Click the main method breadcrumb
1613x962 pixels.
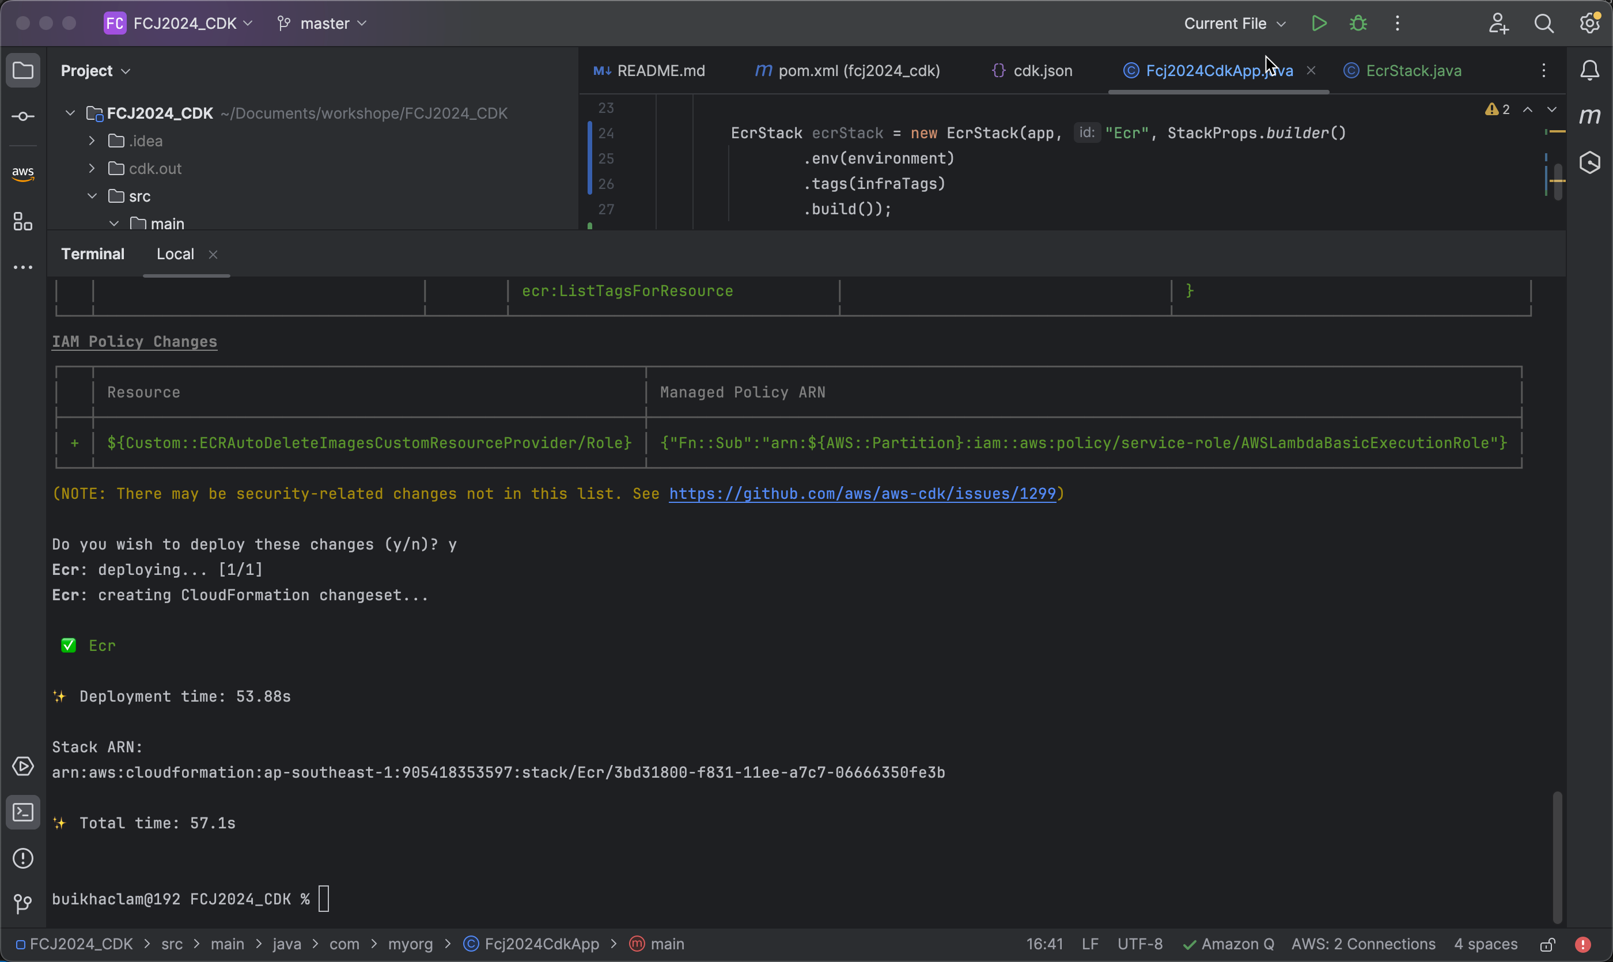pyautogui.click(x=657, y=945)
